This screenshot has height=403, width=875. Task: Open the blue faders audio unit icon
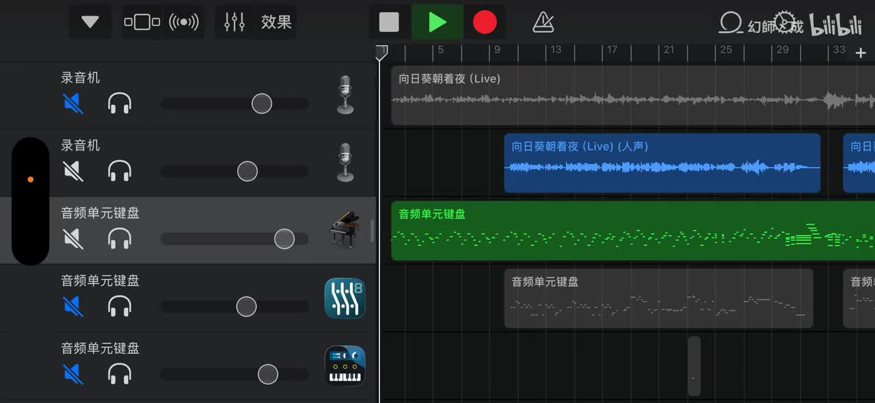pos(345,298)
